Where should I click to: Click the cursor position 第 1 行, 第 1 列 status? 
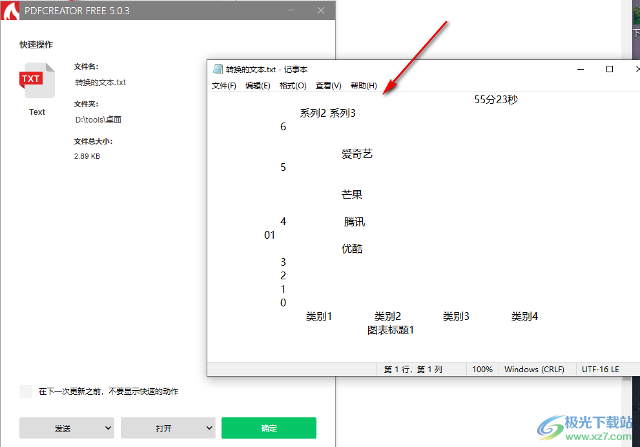point(413,369)
